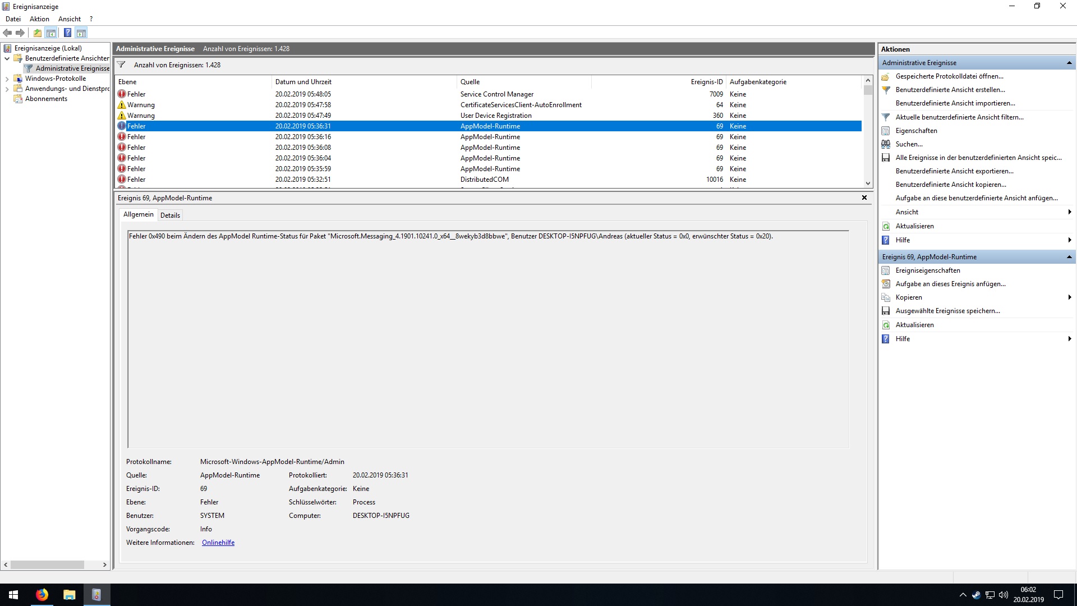Screen dimensions: 1077x606
Task: Click the Back arrow toolbar icon
Action: click(x=7, y=33)
